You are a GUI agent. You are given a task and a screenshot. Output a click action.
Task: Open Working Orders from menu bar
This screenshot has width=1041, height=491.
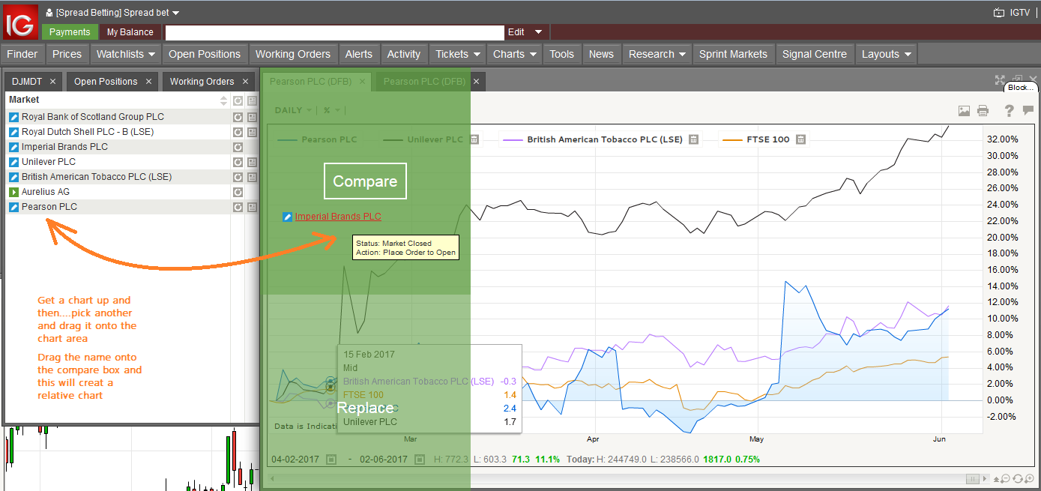point(292,54)
